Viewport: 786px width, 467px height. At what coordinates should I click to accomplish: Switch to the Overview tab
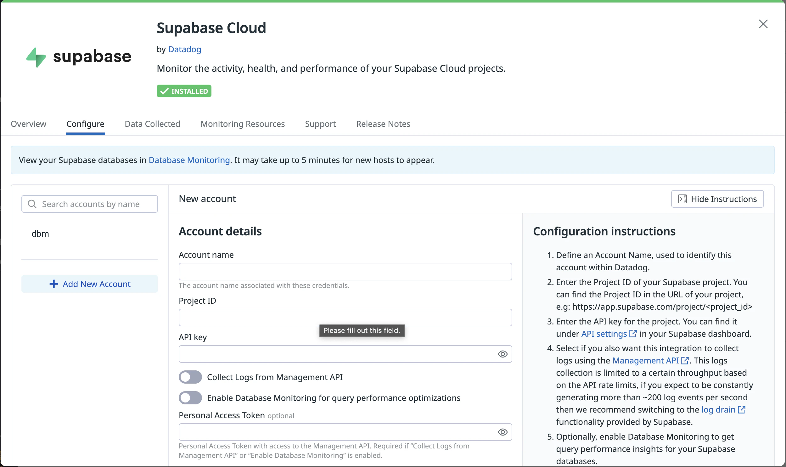pyautogui.click(x=28, y=124)
